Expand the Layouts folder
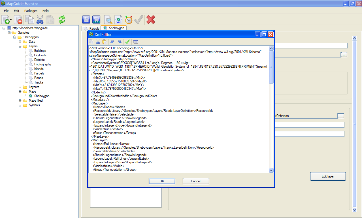The image size is (362, 218). pyautogui.click(x=20, y=87)
